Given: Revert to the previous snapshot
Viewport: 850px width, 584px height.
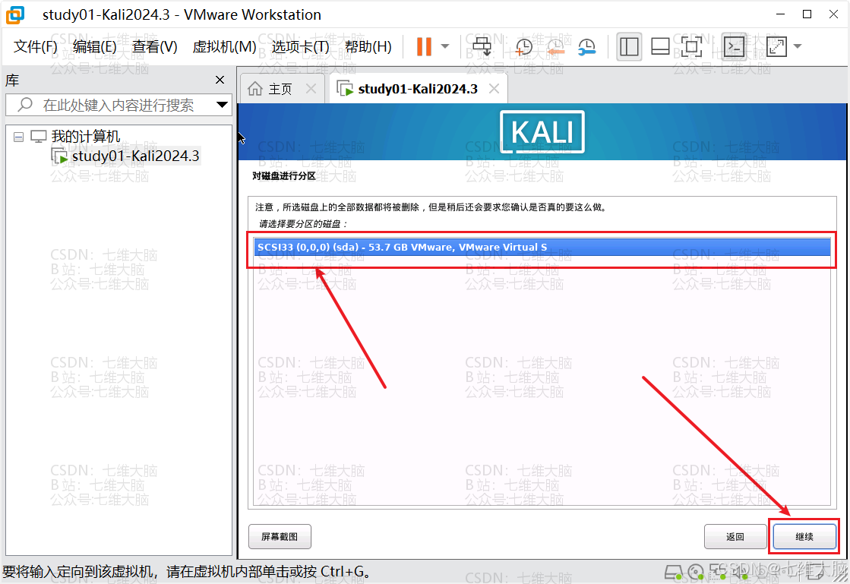Looking at the screenshot, I should click(555, 47).
